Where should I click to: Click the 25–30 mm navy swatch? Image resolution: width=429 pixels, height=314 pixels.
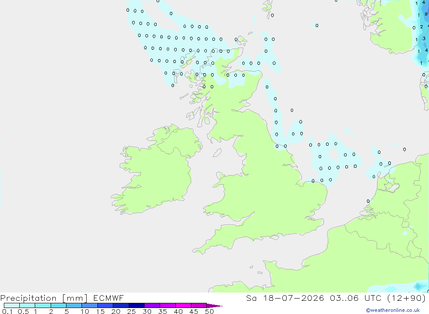click(x=136, y=305)
